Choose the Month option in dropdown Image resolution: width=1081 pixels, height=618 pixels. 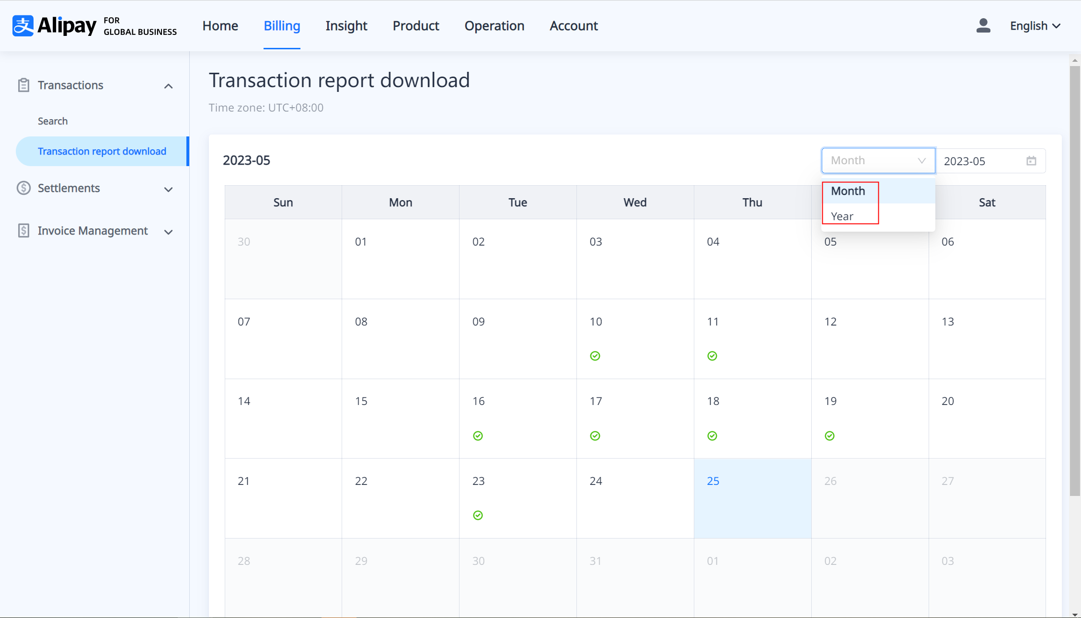848,191
